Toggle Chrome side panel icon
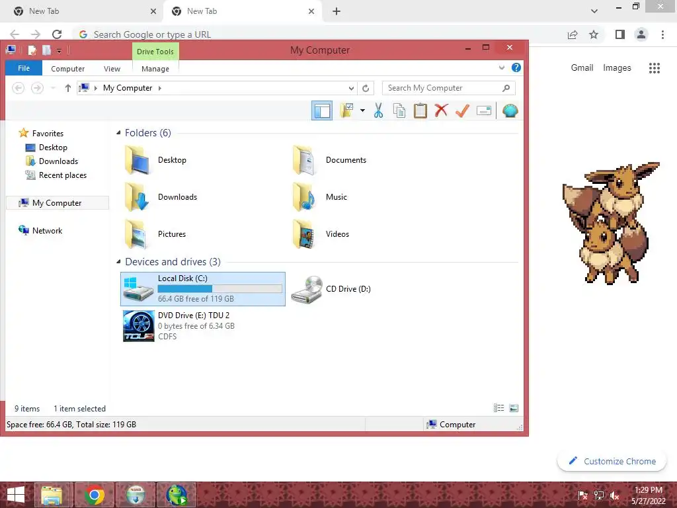The height and width of the screenshot is (508, 677). [x=620, y=34]
